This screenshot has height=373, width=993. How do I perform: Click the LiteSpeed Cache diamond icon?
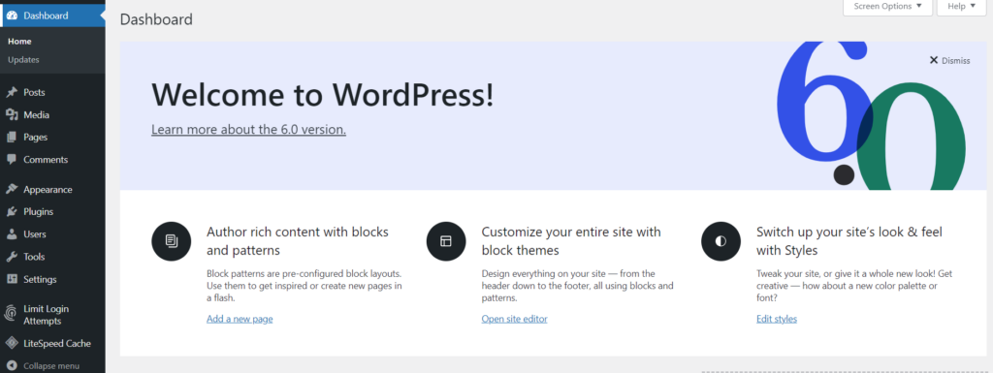click(12, 343)
